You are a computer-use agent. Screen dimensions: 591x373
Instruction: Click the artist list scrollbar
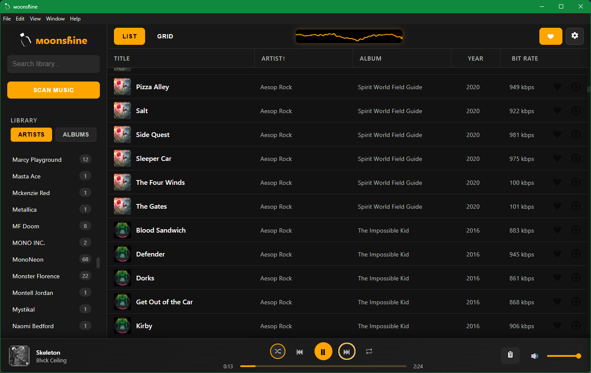point(98,263)
